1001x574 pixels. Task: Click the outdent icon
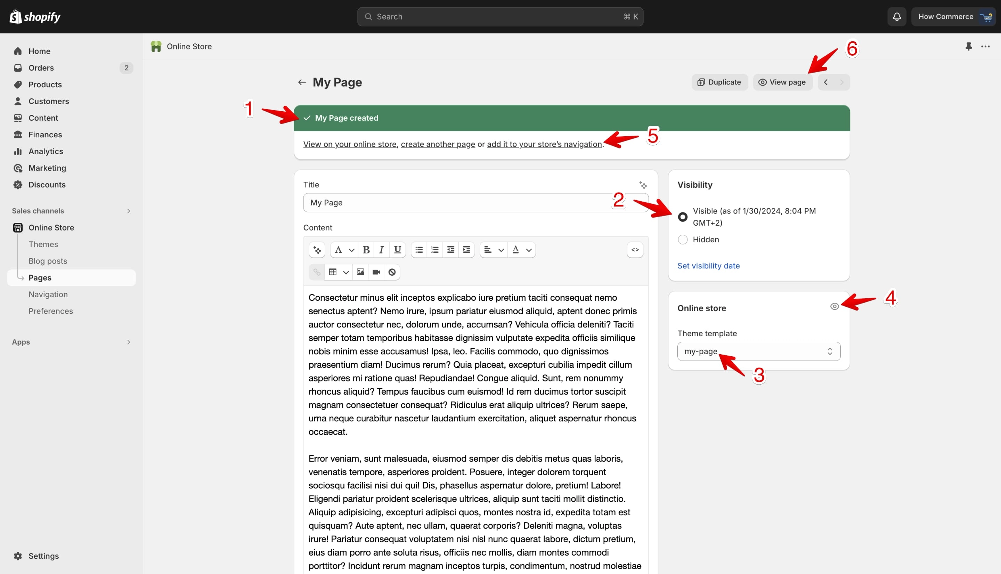(450, 250)
